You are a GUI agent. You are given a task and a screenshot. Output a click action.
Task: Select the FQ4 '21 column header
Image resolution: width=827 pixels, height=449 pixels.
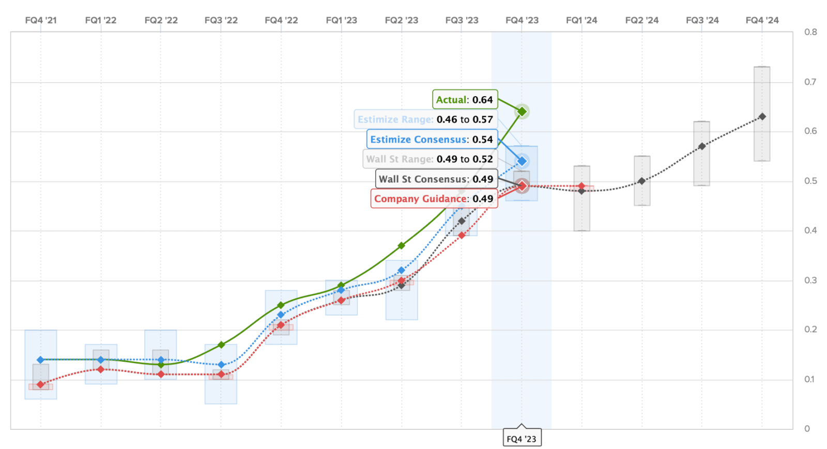pos(41,20)
